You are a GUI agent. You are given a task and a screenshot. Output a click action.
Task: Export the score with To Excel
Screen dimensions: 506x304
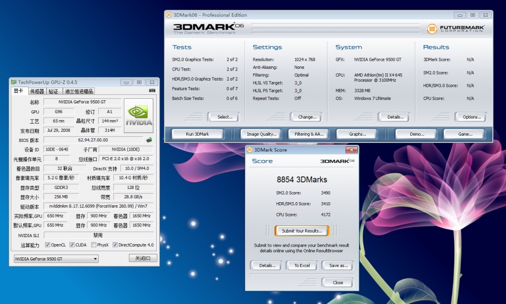pyautogui.click(x=302, y=265)
